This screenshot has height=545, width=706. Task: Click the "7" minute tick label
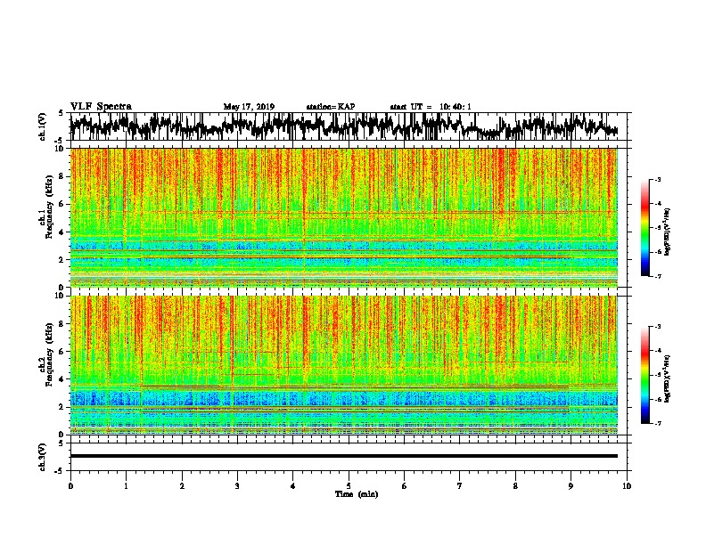tap(460, 486)
